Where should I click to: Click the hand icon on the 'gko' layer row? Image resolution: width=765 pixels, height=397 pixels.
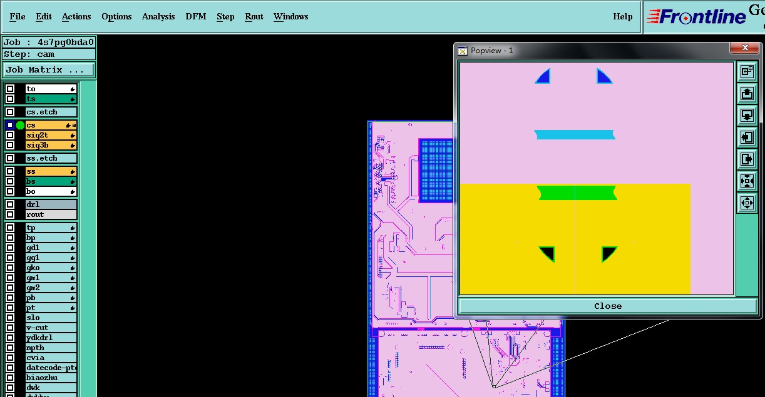pyautogui.click(x=73, y=268)
